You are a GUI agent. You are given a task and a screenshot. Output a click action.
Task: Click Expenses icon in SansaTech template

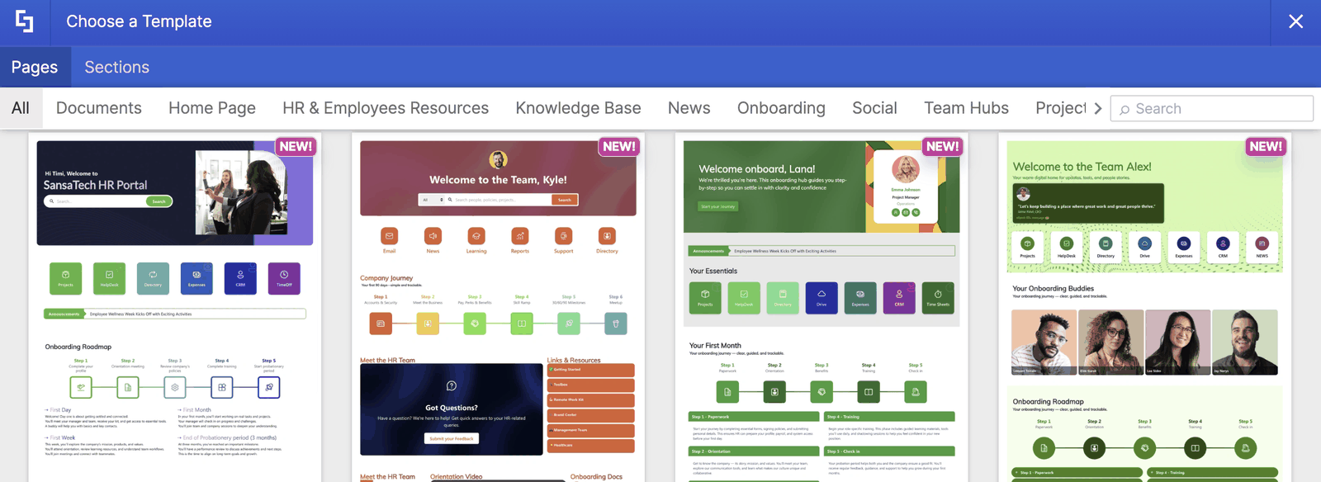coord(196,278)
